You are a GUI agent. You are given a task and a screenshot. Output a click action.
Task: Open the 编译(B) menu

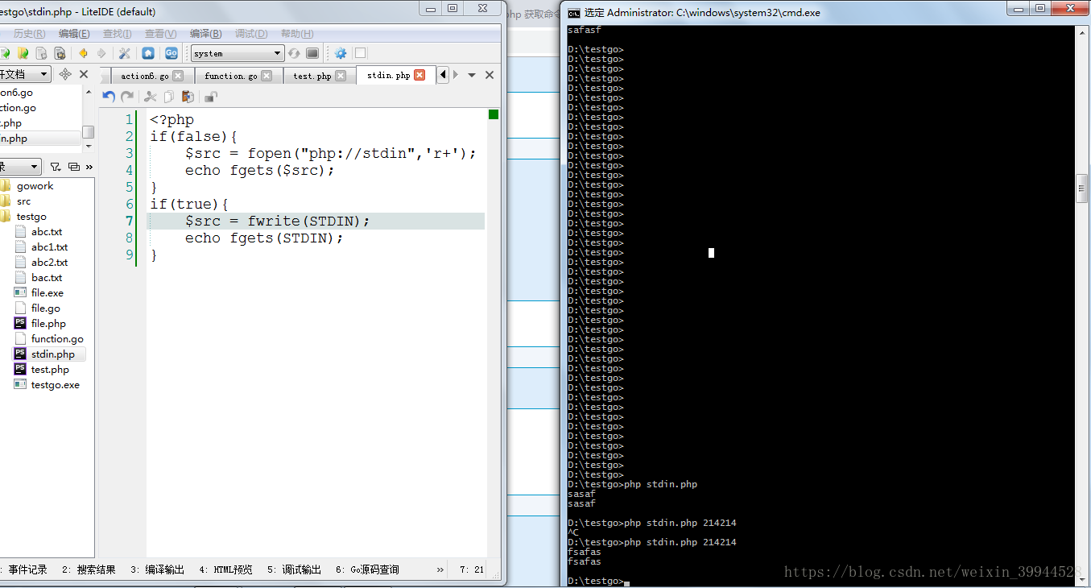pyautogui.click(x=205, y=34)
